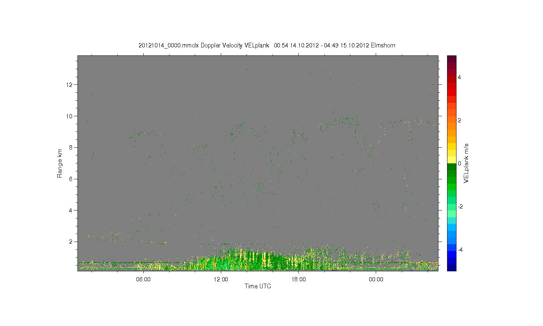Click the colorbar tick label 0
Viewport: 543px width, 326px height.
[460, 163]
